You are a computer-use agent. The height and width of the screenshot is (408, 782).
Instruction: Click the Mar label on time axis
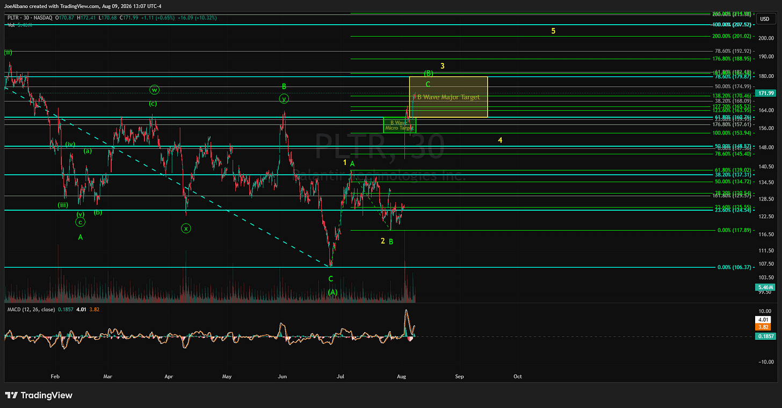point(109,377)
